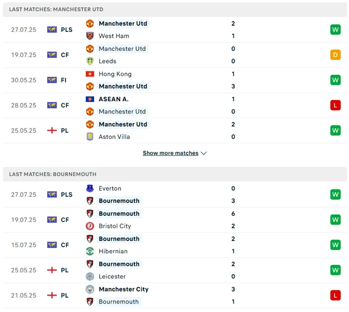Expand Show more matches chevron

click(x=204, y=153)
